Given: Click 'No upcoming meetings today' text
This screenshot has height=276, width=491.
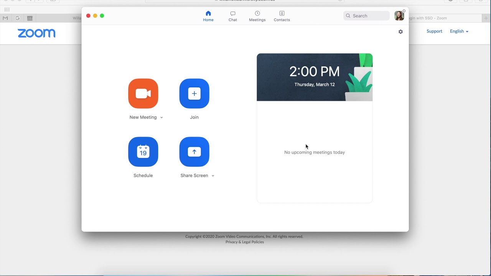Looking at the screenshot, I should (315, 152).
